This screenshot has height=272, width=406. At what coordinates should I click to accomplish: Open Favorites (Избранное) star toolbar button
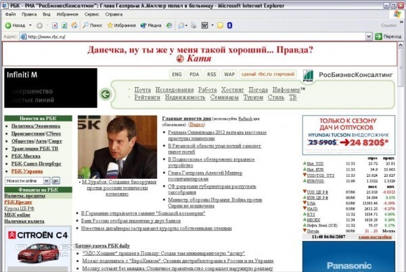tap(120, 25)
